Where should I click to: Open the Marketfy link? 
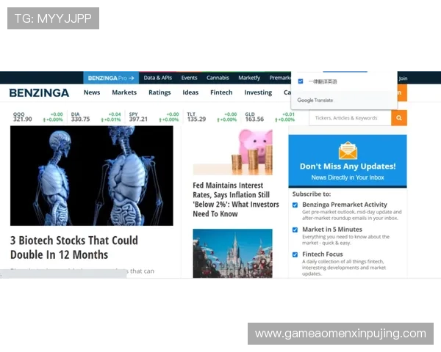[x=249, y=78]
